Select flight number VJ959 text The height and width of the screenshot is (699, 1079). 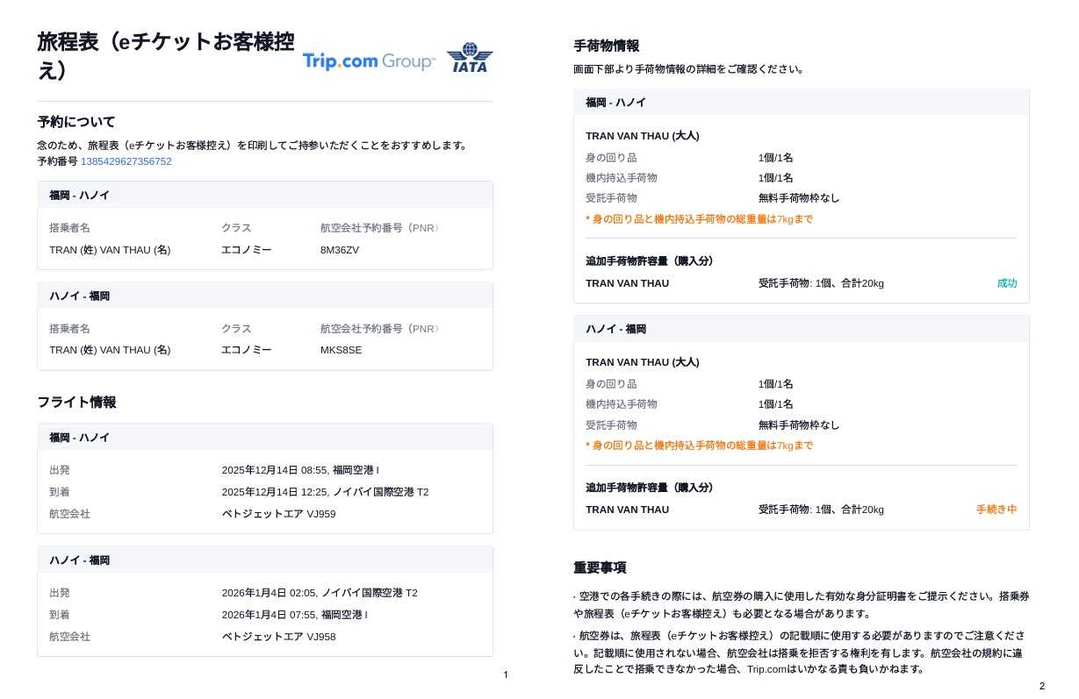point(320,514)
